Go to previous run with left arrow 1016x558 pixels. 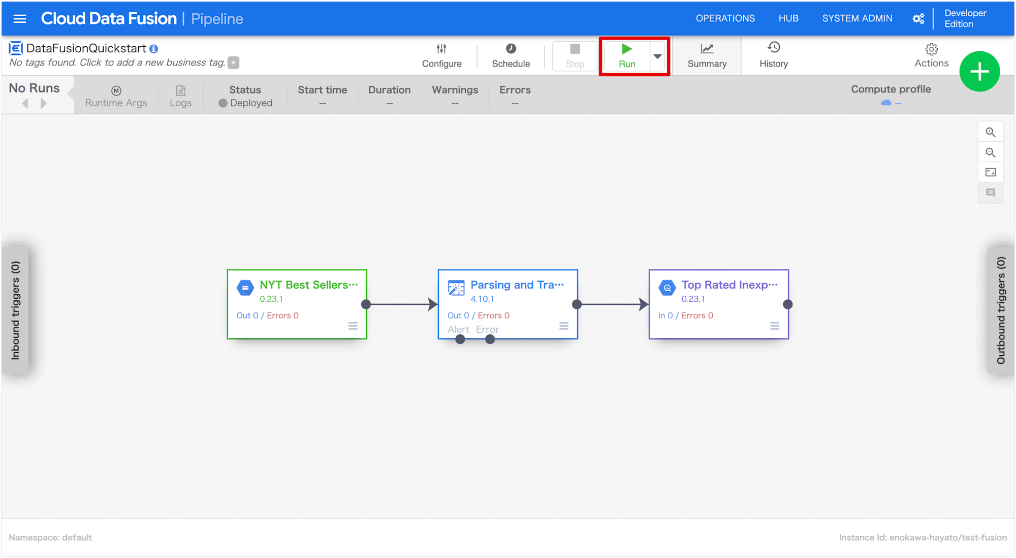(x=25, y=104)
